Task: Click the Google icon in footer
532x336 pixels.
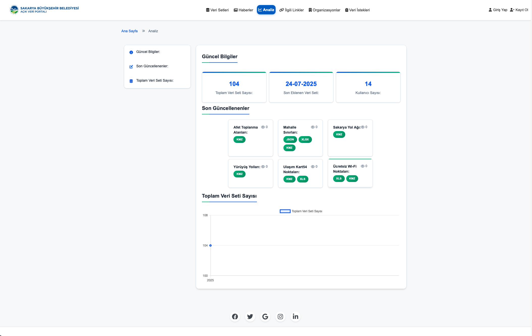Action: (x=265, y=317)
